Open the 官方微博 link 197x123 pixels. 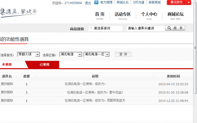pos(106,2)
